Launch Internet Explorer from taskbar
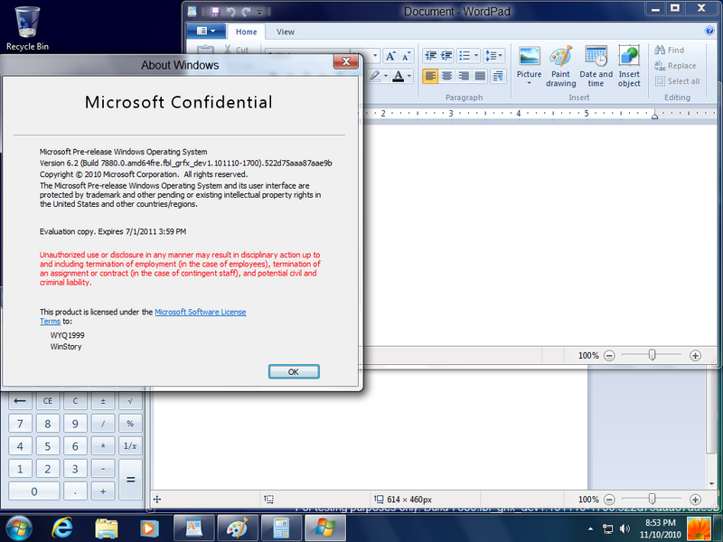This screenshot has width=723, height=542. click(62, 528)
